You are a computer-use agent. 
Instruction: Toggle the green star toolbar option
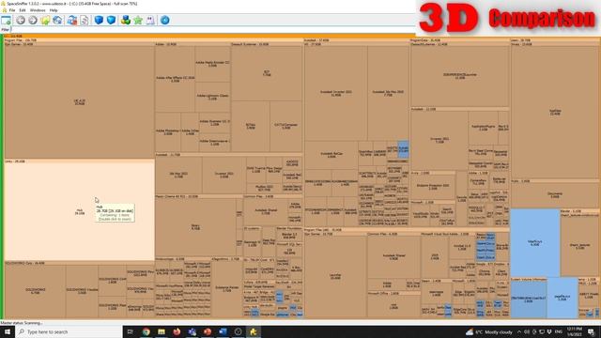coord(138,21)
